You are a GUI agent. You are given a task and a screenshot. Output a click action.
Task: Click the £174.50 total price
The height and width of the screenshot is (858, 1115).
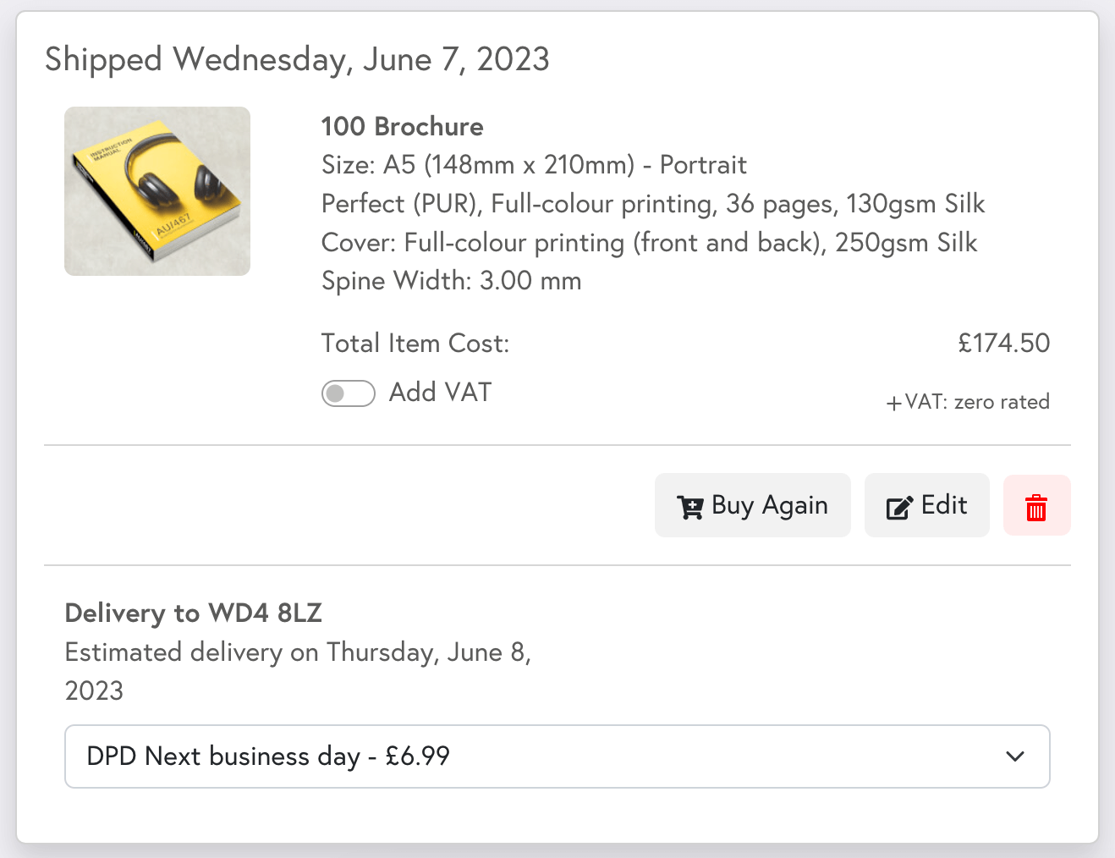click(x=1003, y=344)
